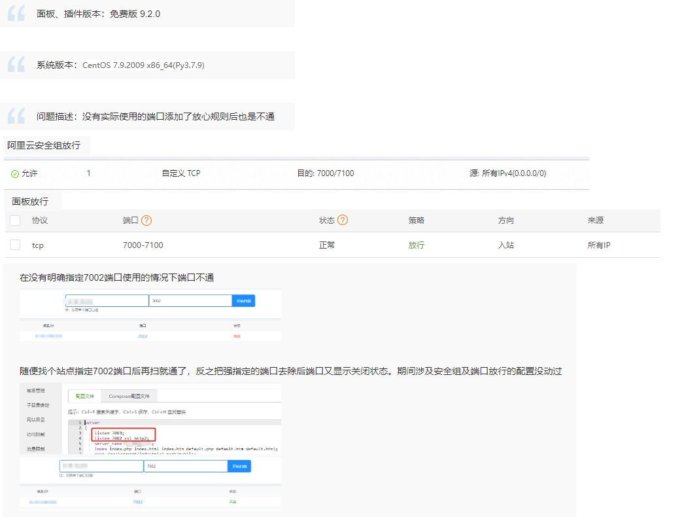The height and width of the screenshot is (530, 680).
Task: Click the 策略 column header
Action: [x=416, y=221]
